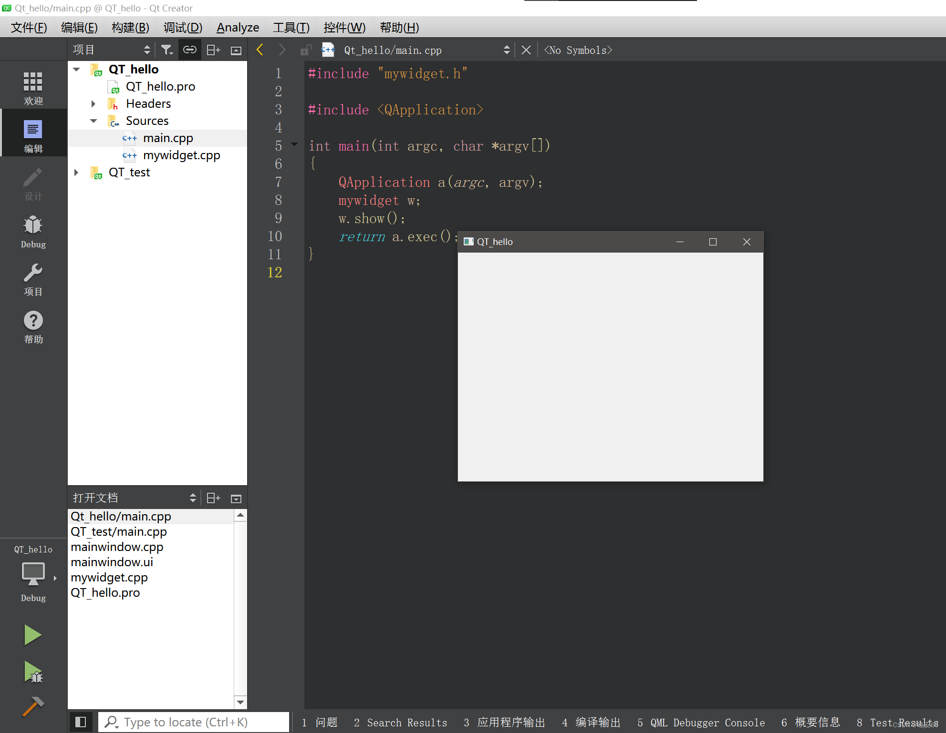Open mainwindow.cpp in open documents

coord(151,547)
